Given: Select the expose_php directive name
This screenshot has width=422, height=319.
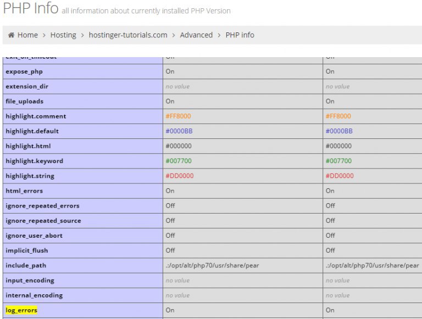Looking at the screenshot, I should pyautogui.click(x=24, y=71).
